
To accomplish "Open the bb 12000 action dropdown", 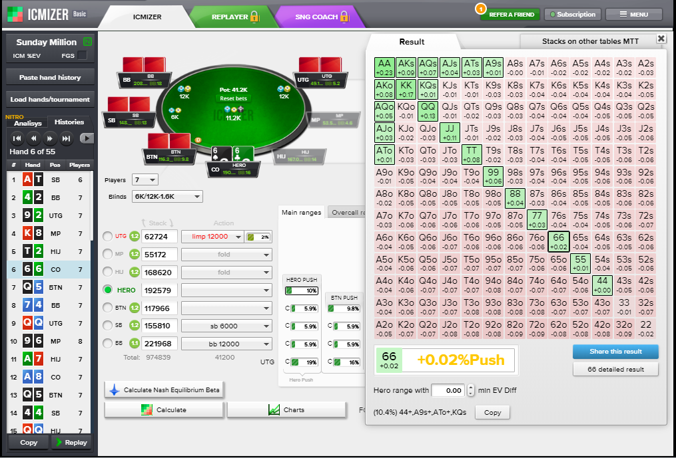I will [x=226, y=344].
